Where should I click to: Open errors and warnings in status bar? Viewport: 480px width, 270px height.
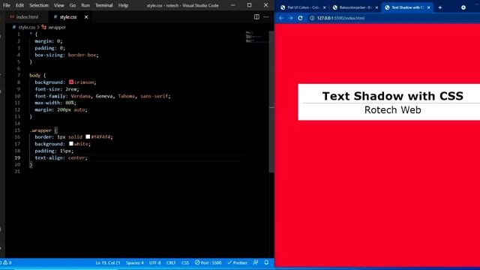[7, 262]
